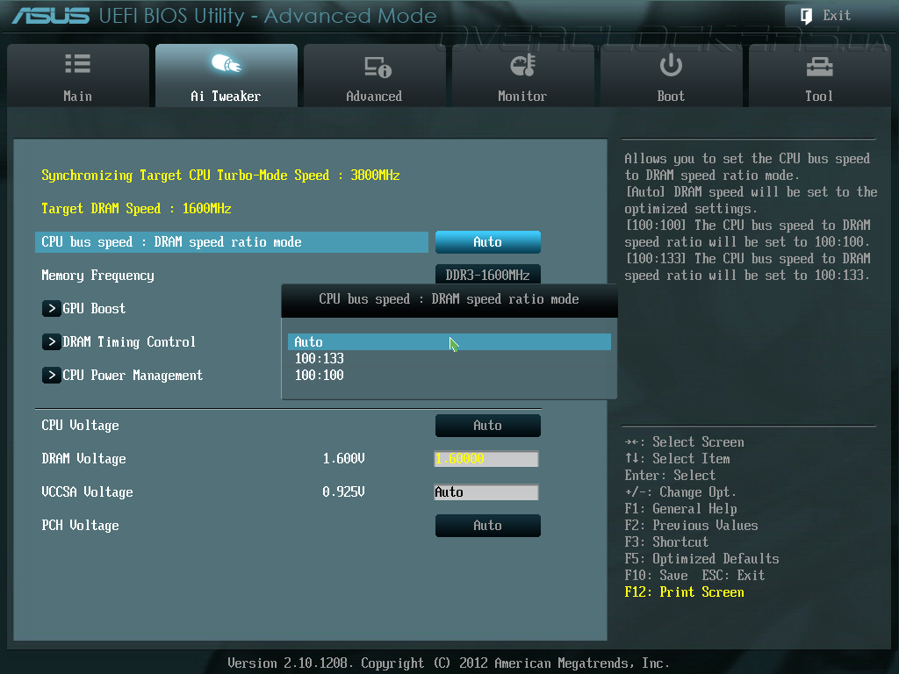This screenshot has width=899, height=674.
Task: Click the F5: Optimized Defaults hint
Action: (701, 559)
